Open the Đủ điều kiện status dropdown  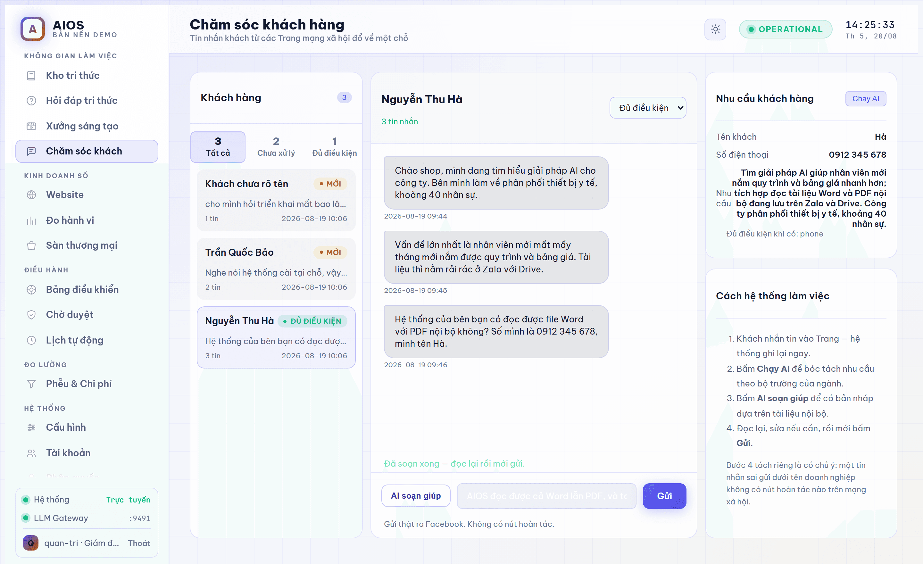[x=648, y=108]
